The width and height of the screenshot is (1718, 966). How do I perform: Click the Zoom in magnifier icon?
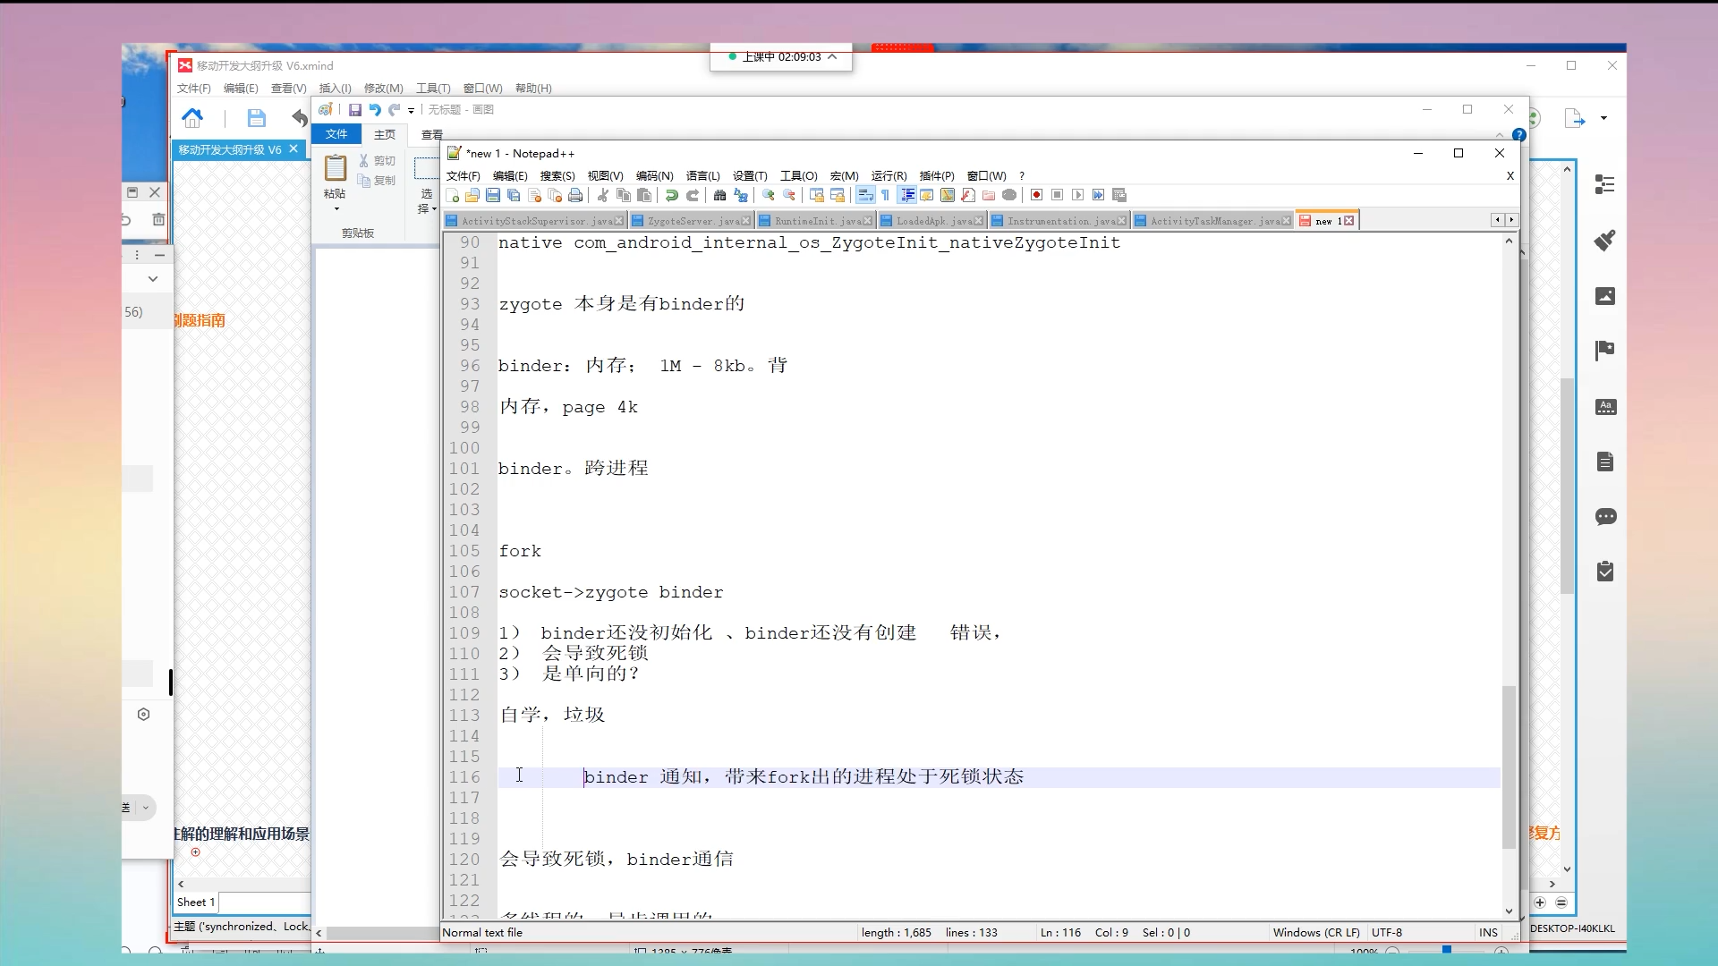768,195
